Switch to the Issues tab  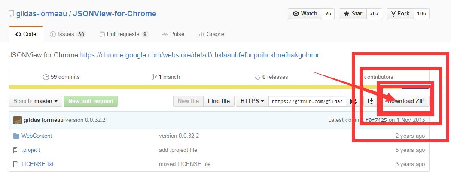pyautogui.click(x=68, y=34)
